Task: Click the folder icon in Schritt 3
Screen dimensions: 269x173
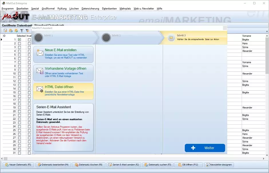Action: point(171,37)
